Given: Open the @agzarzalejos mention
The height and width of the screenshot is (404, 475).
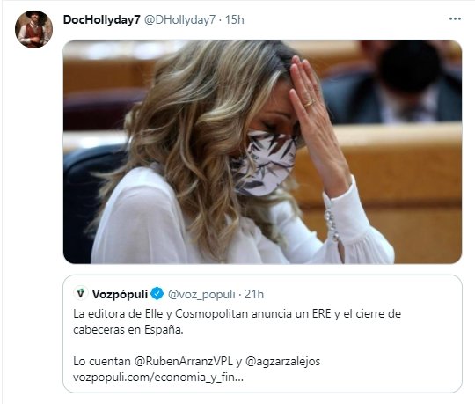Looking at the screenshot, I should pos(282,361).
